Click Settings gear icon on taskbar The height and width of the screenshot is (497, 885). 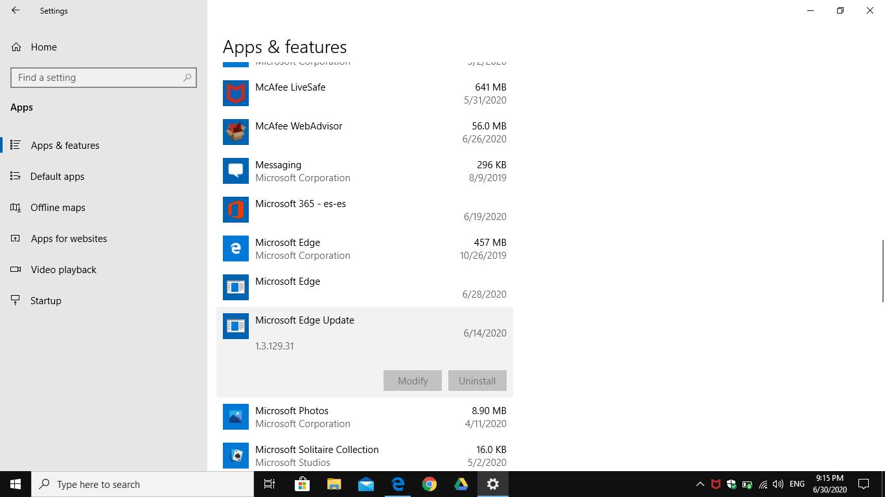click(493, 484)
